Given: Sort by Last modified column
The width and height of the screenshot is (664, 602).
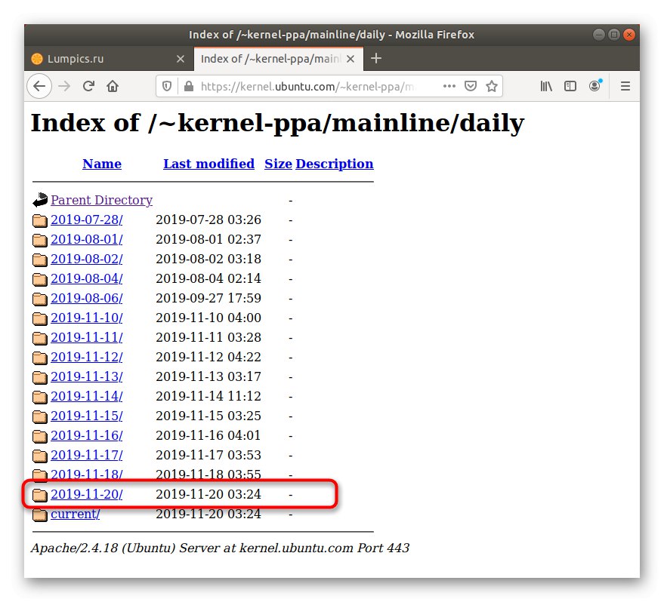Looking at the screenshot, I should [x=208, y=164].
